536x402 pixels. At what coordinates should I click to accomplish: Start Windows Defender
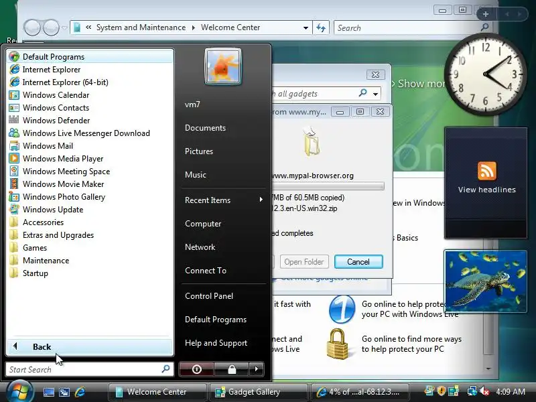point(90,121)
